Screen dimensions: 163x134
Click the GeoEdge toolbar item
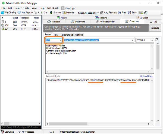[68, 8]
